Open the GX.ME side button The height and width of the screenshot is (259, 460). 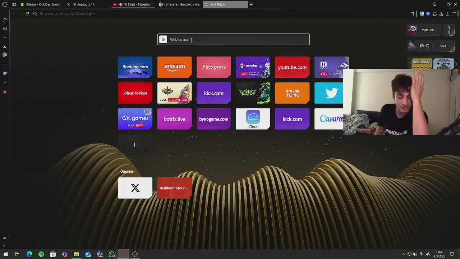(x=449, y=30)
